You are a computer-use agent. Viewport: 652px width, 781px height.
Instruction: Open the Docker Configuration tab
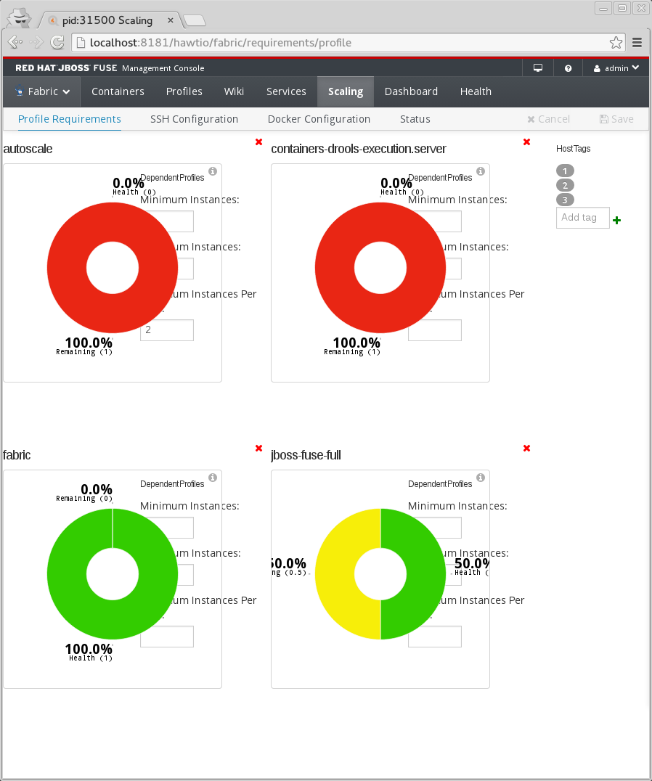(x=319, y=119)
